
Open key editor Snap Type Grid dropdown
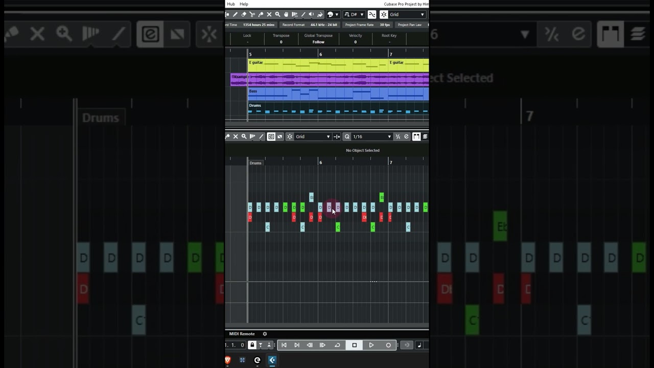click(313, 136)
